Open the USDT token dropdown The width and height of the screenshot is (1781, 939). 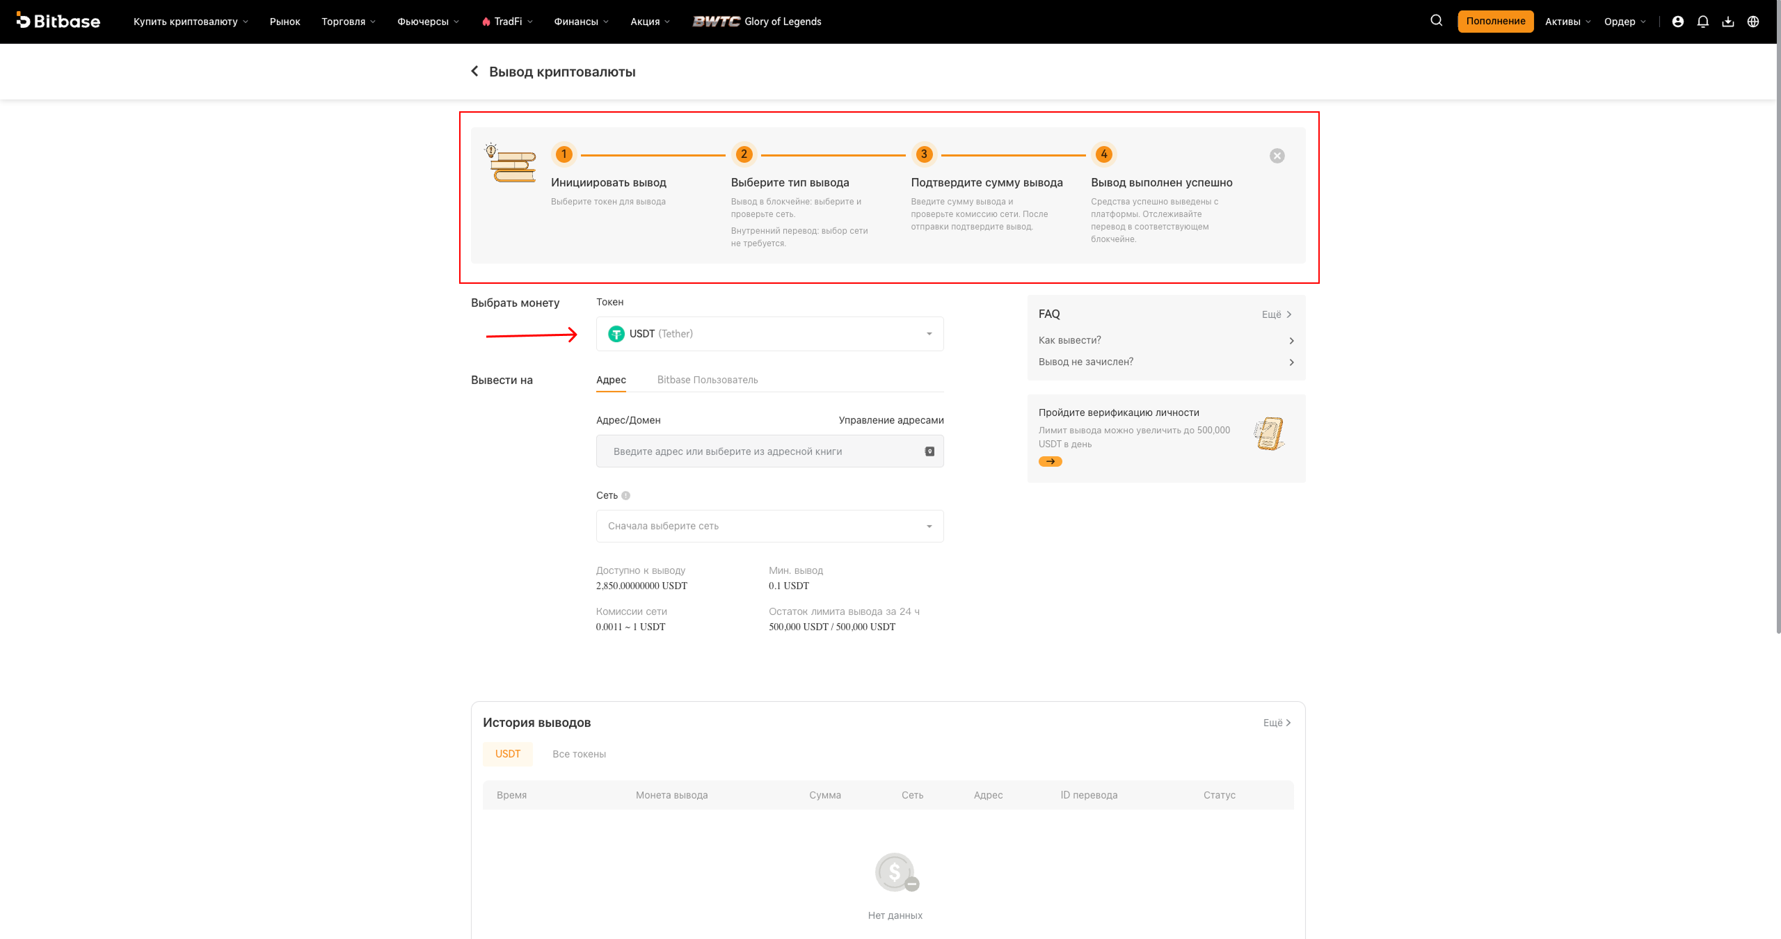769,334
